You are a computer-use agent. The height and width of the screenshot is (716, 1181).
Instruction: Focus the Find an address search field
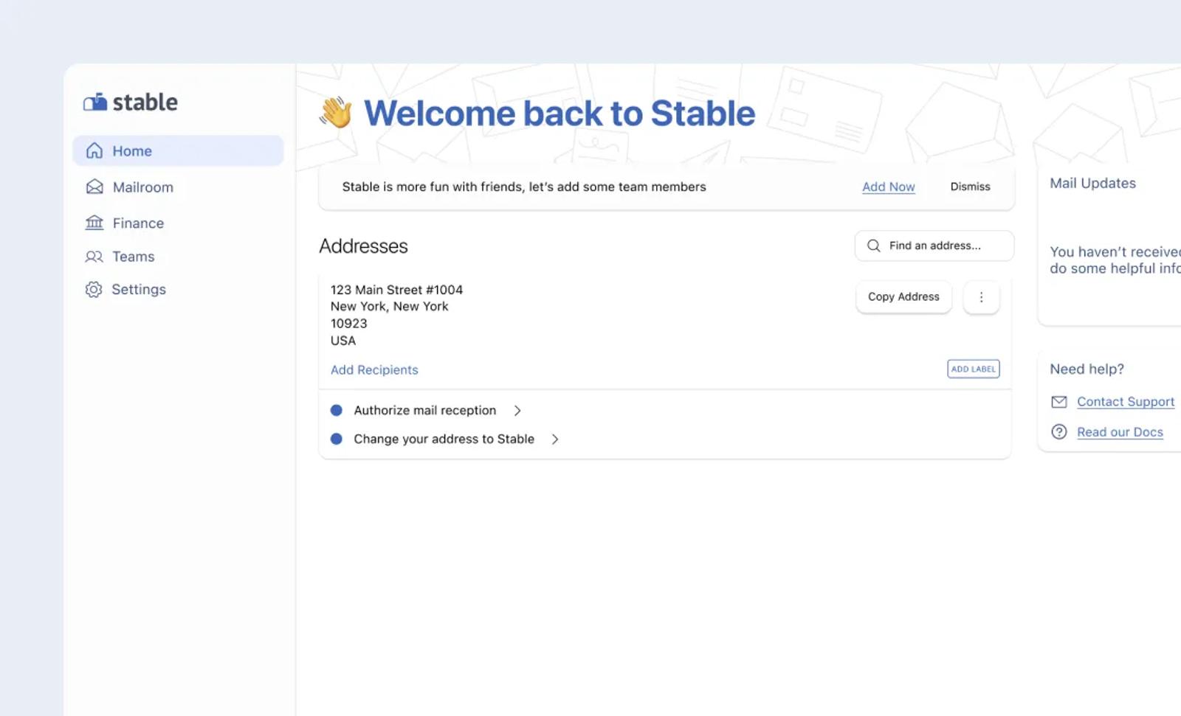[934, 246]
